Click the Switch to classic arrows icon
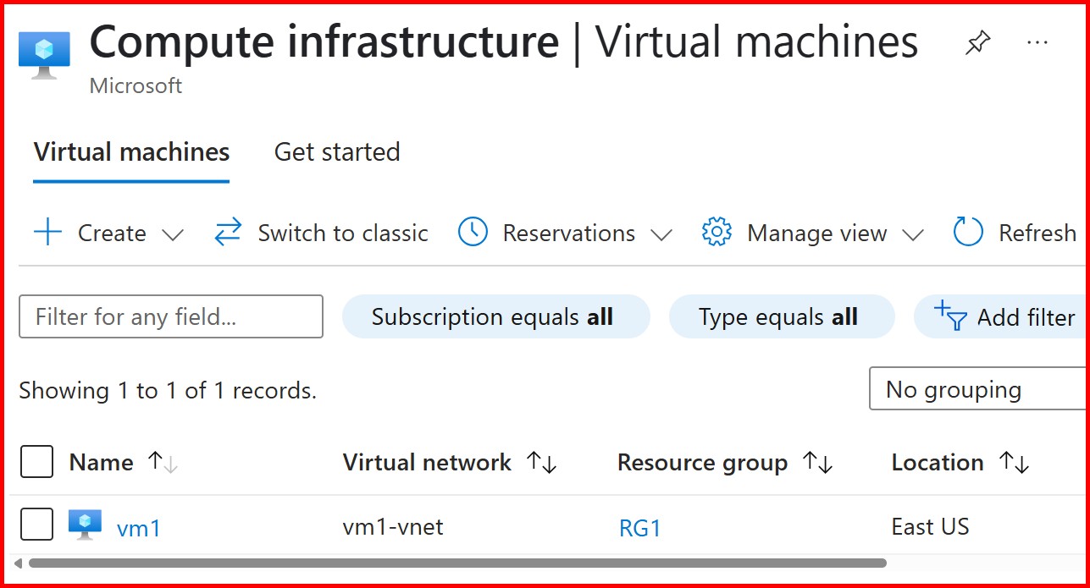The image size is (1090, 588). [x=228, y=232]
